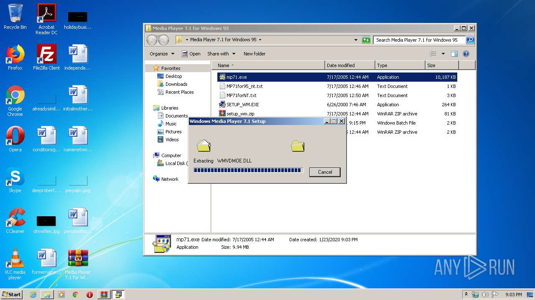This screenshot has height=300, width=535.
Task: Select the mp71.exe file row
Action: point(337,77)
